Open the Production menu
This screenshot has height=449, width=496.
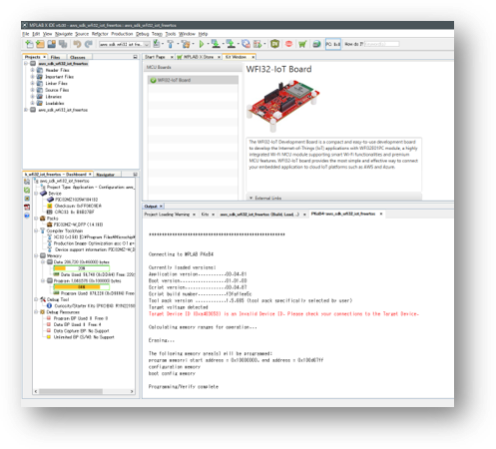pos(122,34)
